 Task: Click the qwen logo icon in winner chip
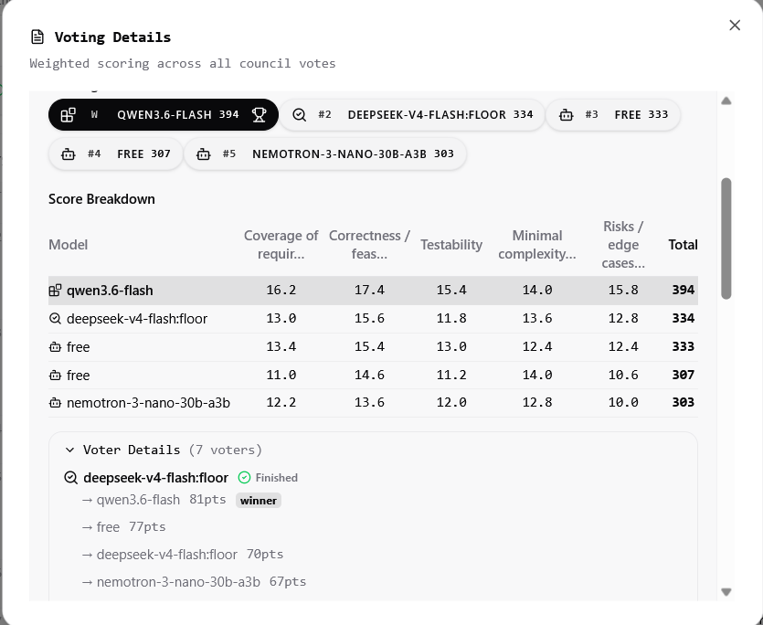(x=69, y=115)
